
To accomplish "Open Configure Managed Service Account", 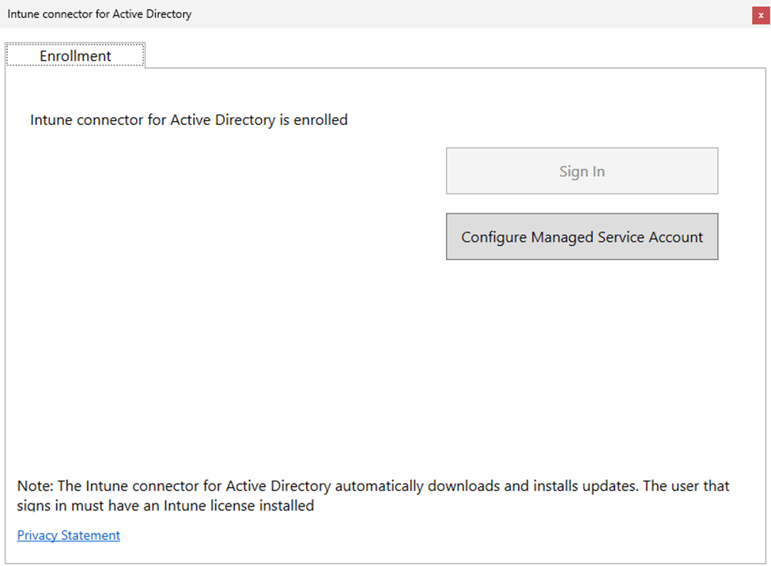I will tap(581, 236).
